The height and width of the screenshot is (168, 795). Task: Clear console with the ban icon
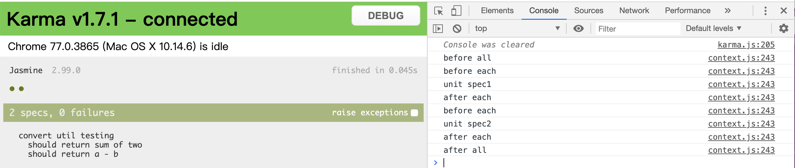pos(457,29)
